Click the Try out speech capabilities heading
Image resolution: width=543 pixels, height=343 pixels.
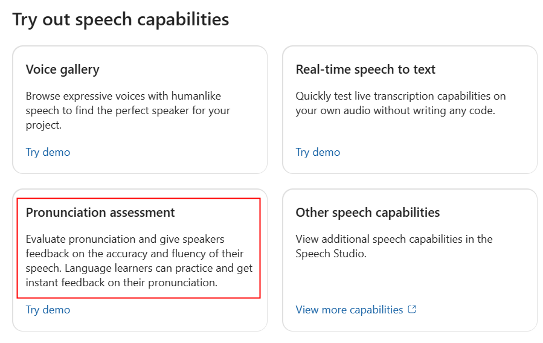(121, 19)
